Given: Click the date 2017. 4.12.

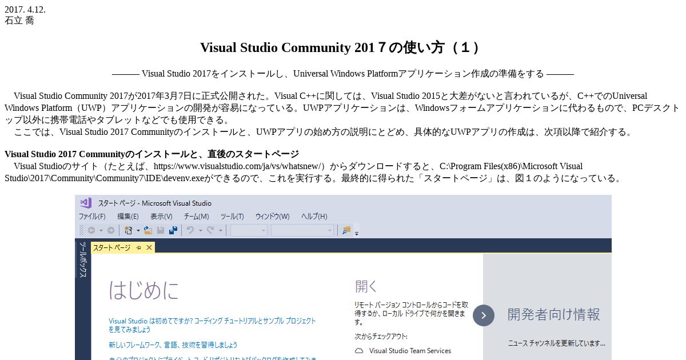Looking at the screenshot, I should point(25,10).
